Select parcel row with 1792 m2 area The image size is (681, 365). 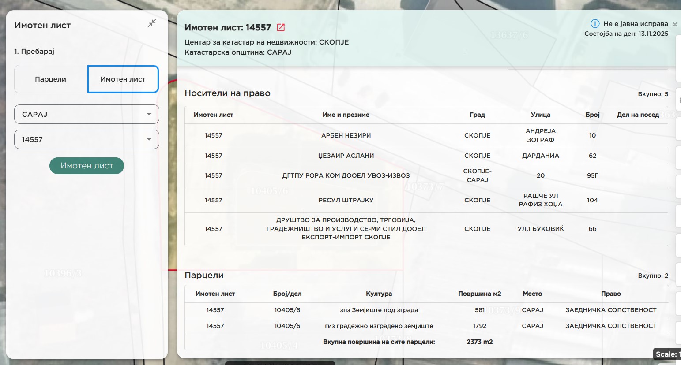pyautogui.click(x=379, y=326)
